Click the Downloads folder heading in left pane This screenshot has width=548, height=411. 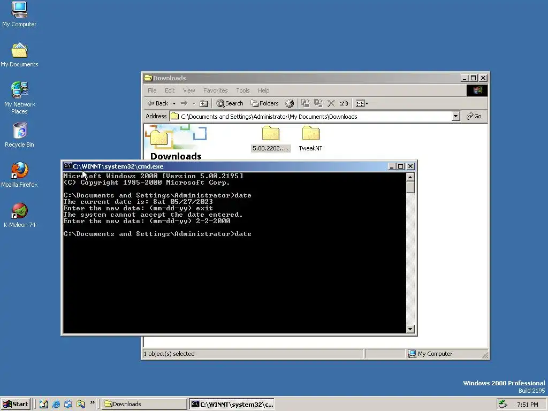click(176, 156)
